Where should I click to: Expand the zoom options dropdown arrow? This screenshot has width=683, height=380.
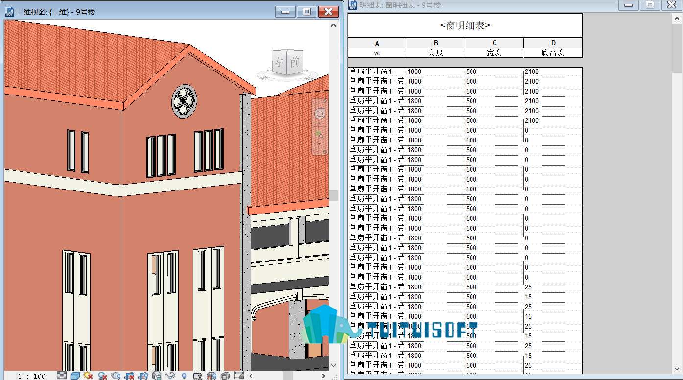[x=320, y=143]
